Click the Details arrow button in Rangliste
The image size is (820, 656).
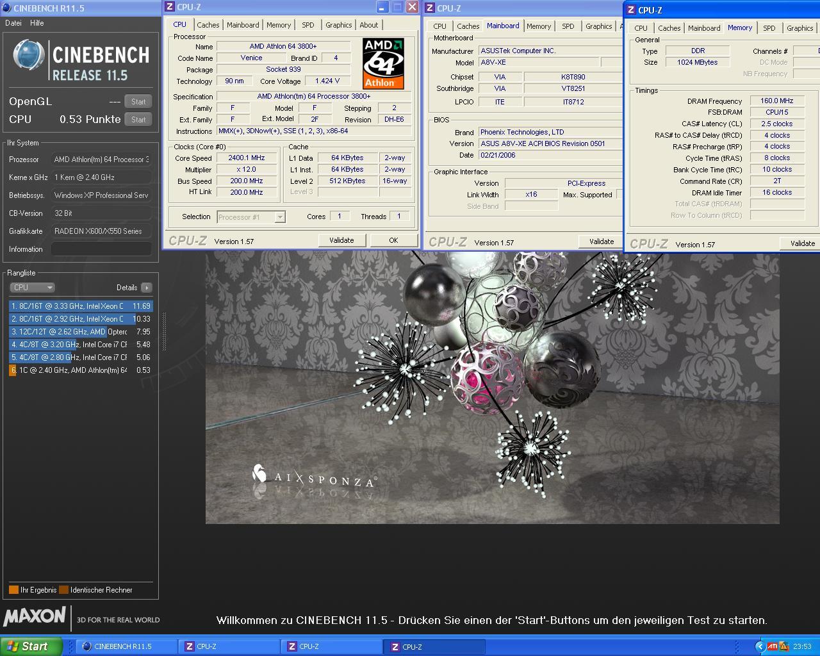[x=147, y=288]
